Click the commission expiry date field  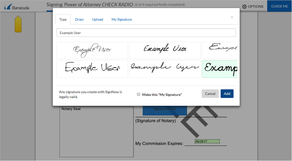(207, 141)
